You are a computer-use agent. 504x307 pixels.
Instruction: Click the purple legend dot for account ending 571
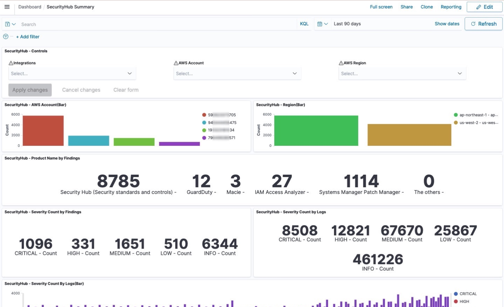[204, 138]
